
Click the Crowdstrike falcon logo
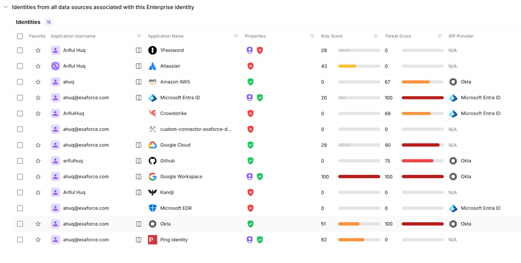pos(153,113)
